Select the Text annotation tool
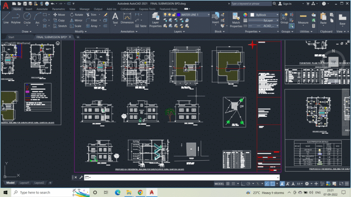The width and height of the screenshot is (351, 197). pos(115,18)
